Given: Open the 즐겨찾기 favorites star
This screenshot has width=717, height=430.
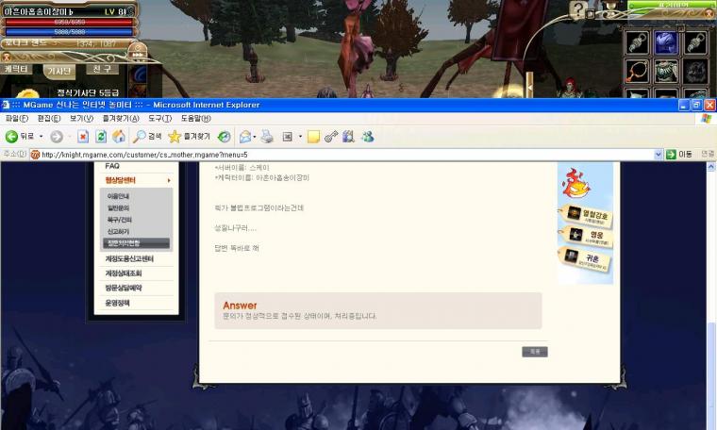Looking at the screenshot, I should coord(189,136).
